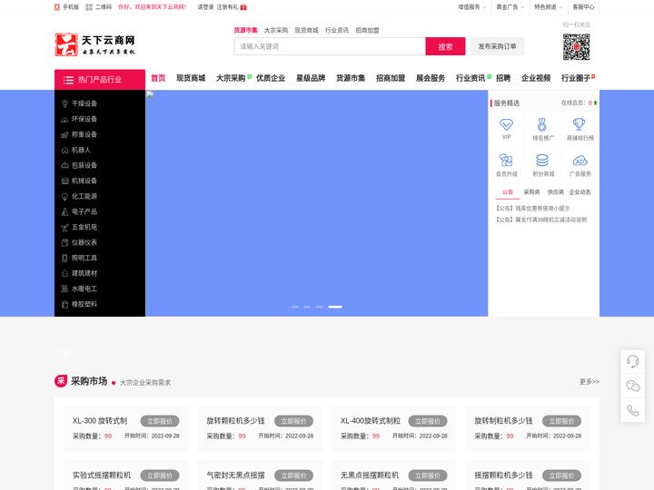This screenshot has width=654, height=490.
Task: Switch to 采购商 tab
Action: tap(531, 192)
